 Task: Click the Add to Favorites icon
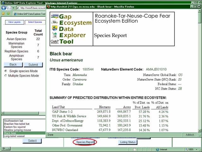click(x=9, y=14)
